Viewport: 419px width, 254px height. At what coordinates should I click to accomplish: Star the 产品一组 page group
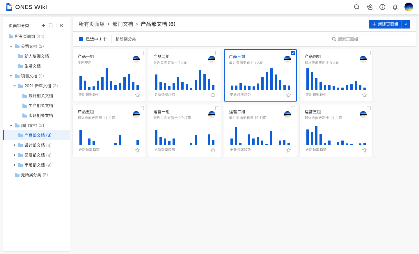point(137,95)
